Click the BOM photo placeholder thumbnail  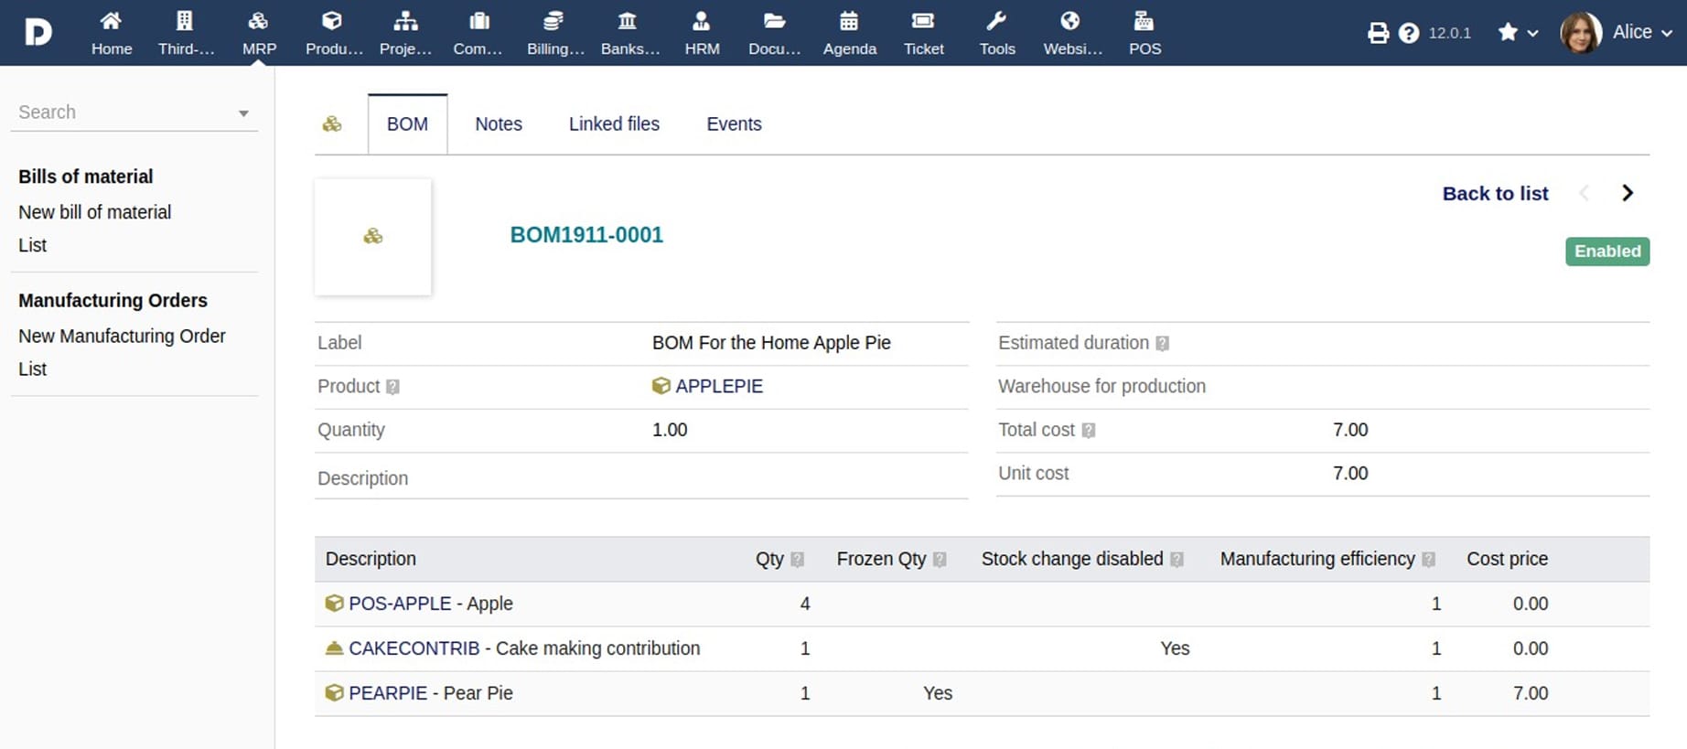pyautogui.click(x=373, y=237)
